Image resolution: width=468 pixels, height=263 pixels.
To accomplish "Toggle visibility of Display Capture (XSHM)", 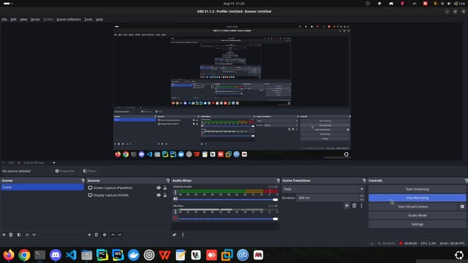I will [x=159, y=195].
